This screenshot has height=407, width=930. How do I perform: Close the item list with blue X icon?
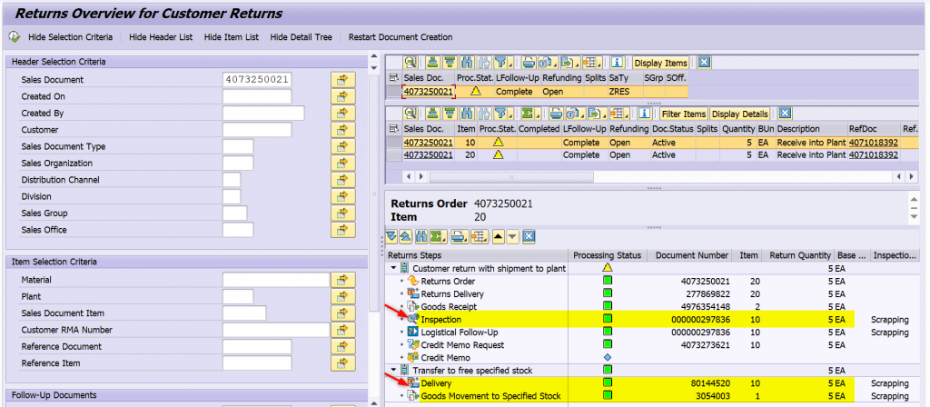[x=785, y=114]
